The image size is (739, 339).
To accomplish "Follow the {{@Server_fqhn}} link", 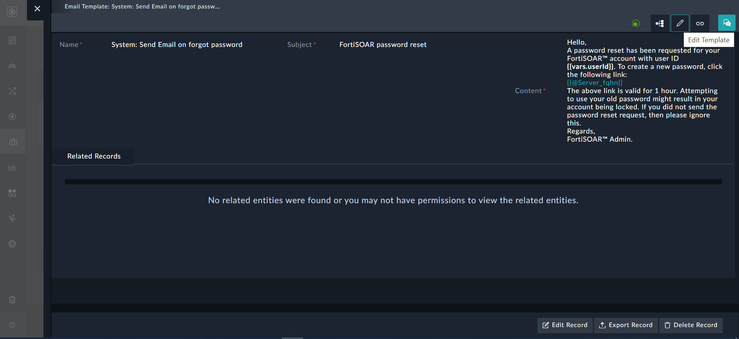I will tap(595, 83).
